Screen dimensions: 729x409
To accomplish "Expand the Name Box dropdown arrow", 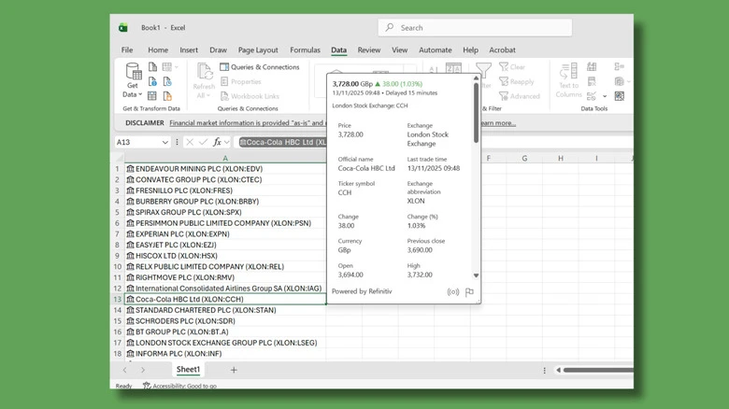I will click(165, 142).
